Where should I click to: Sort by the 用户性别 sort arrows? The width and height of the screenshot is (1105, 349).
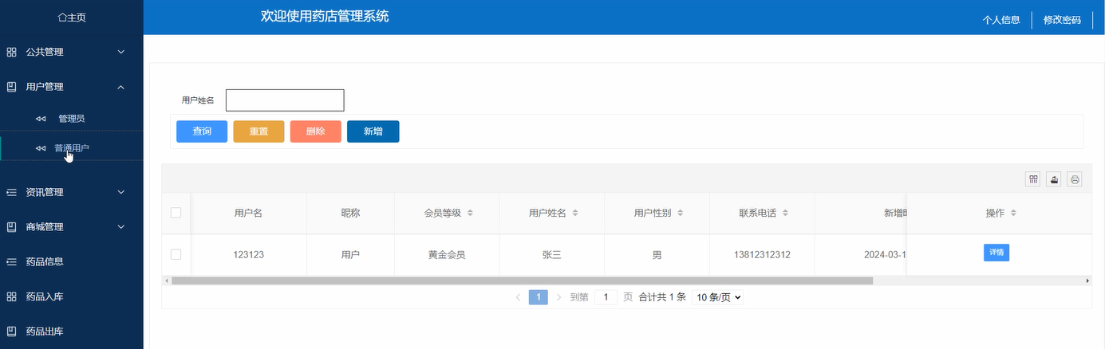pos(680,214)
